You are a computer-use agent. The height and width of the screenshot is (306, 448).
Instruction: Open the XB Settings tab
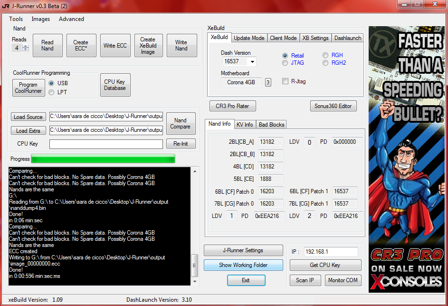coord(315,38)
